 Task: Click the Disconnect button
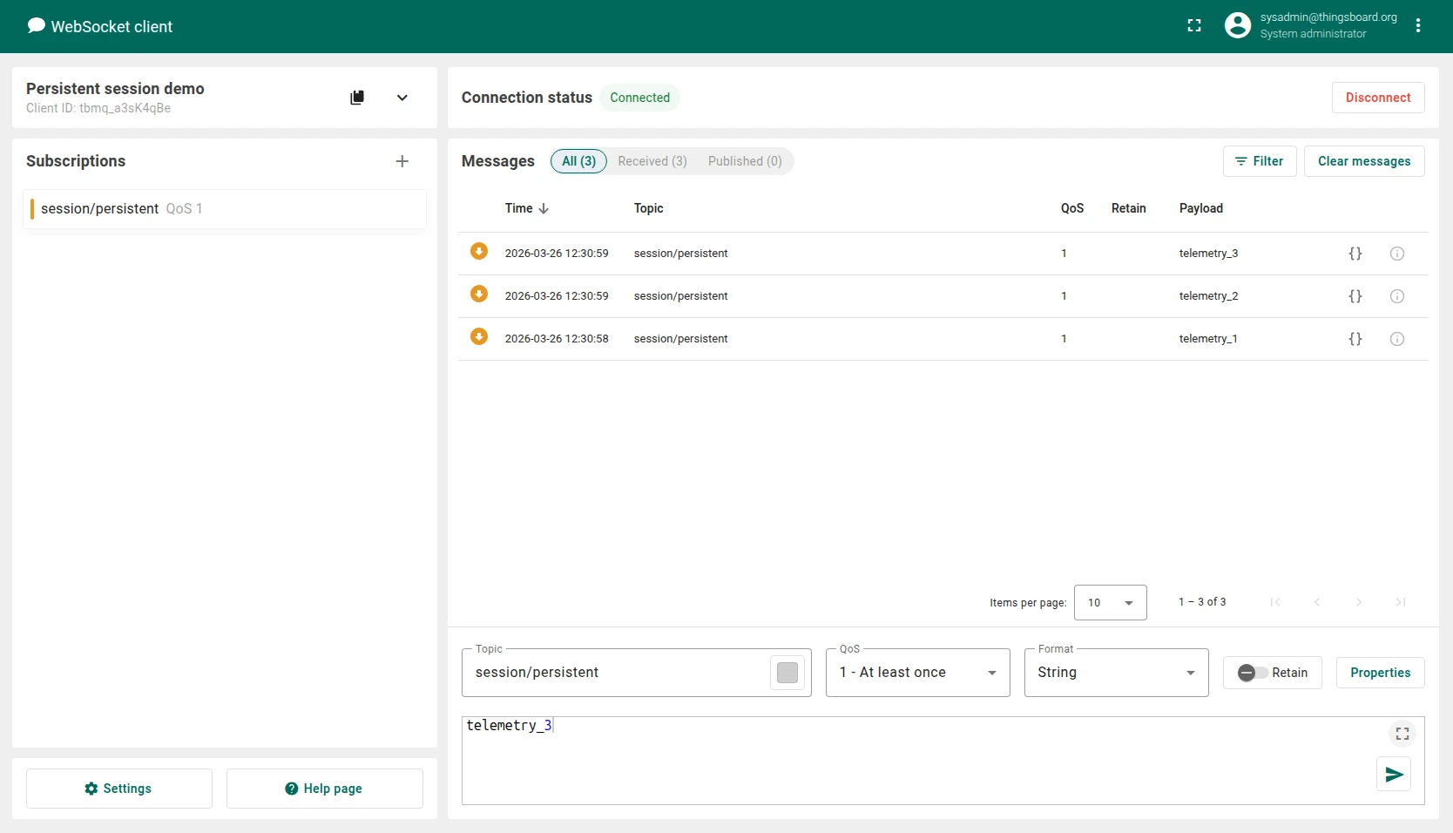click(x=1378, y=98)
